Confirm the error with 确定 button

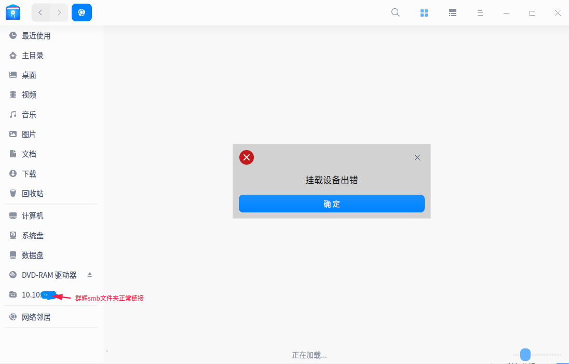click(332, 204)
